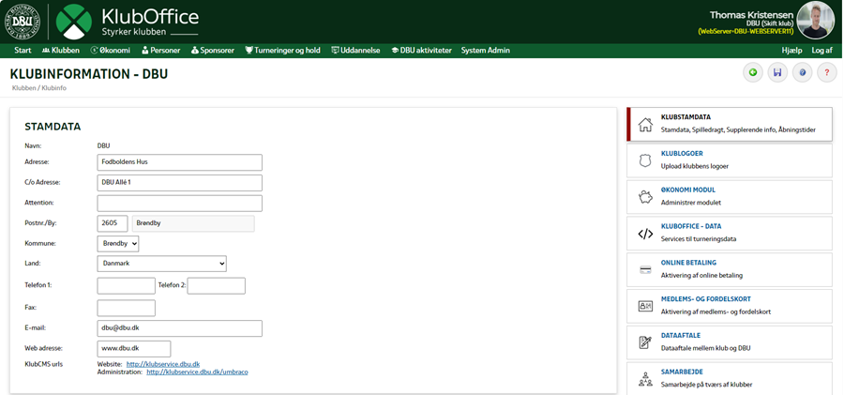Click the WebServer=DBU-WEBSERVER11 text

(746, 31)
